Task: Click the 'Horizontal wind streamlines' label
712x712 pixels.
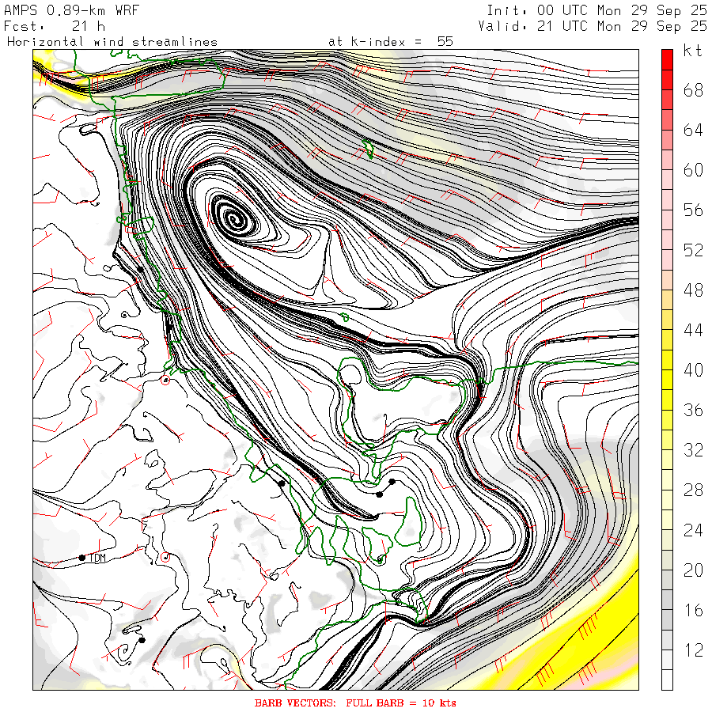Action: 112,41
